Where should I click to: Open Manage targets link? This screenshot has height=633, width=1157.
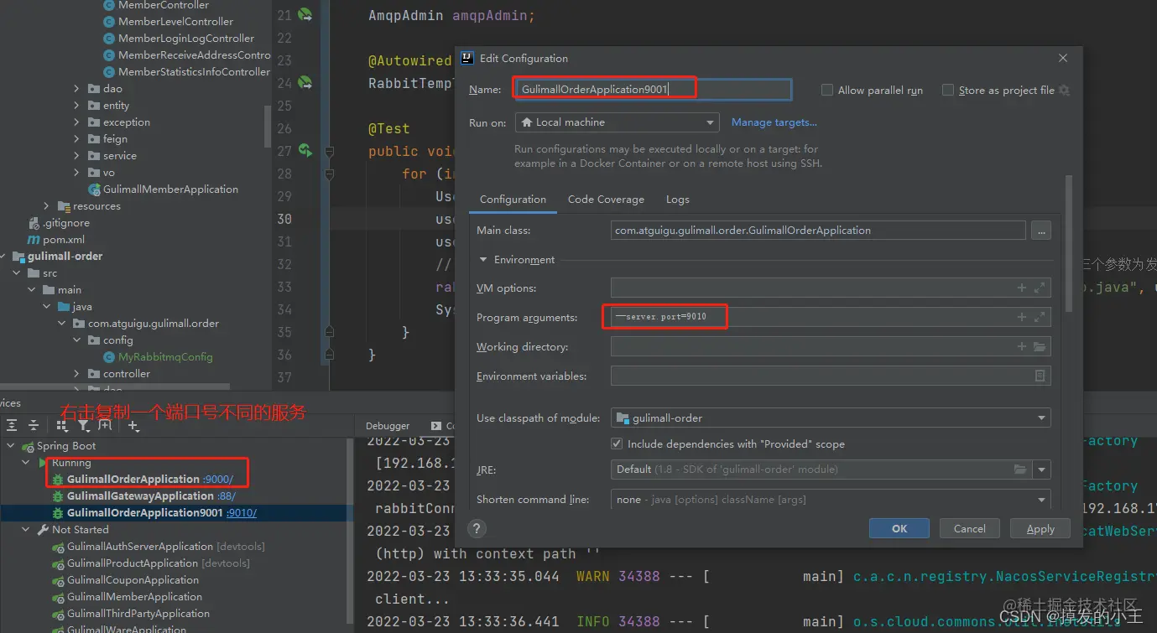774,122
